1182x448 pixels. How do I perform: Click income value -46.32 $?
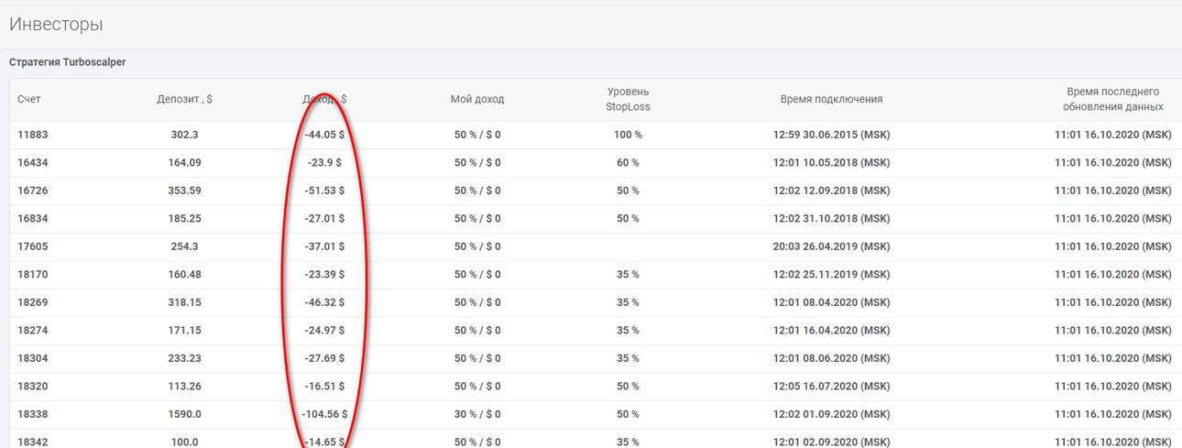pos(324,302)
